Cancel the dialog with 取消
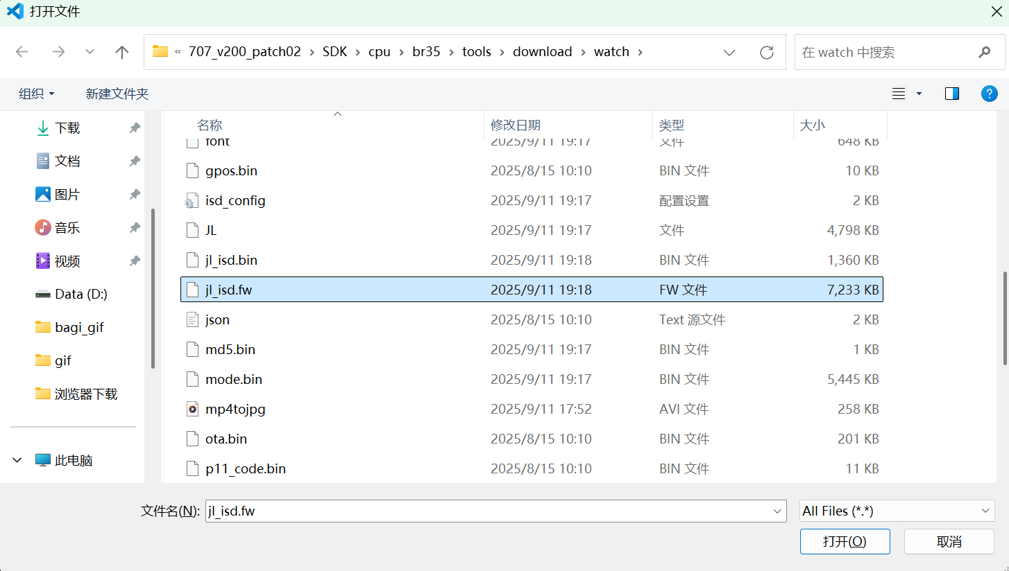 point(949,541)
